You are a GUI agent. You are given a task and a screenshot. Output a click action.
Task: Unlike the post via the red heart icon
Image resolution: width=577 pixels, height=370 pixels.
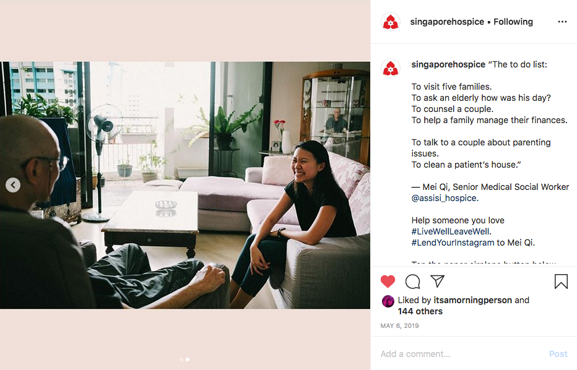click(x=388, y=282)
